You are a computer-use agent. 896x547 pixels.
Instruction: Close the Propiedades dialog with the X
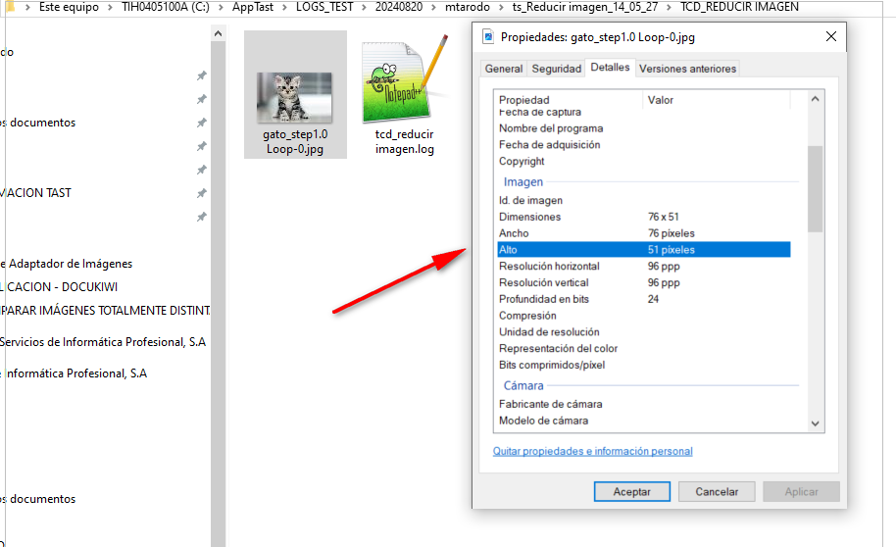coord(831,37)
